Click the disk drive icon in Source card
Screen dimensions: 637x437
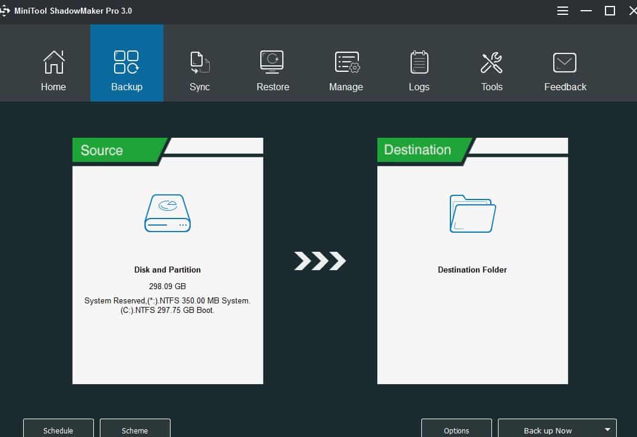click(x=167, y=213)
